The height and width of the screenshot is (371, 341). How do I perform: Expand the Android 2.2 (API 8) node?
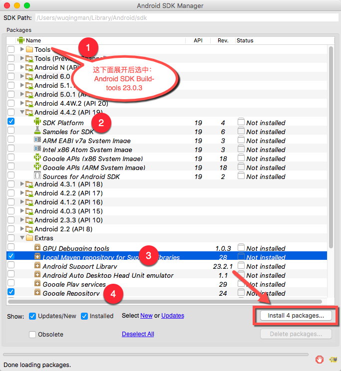[22, 229]
